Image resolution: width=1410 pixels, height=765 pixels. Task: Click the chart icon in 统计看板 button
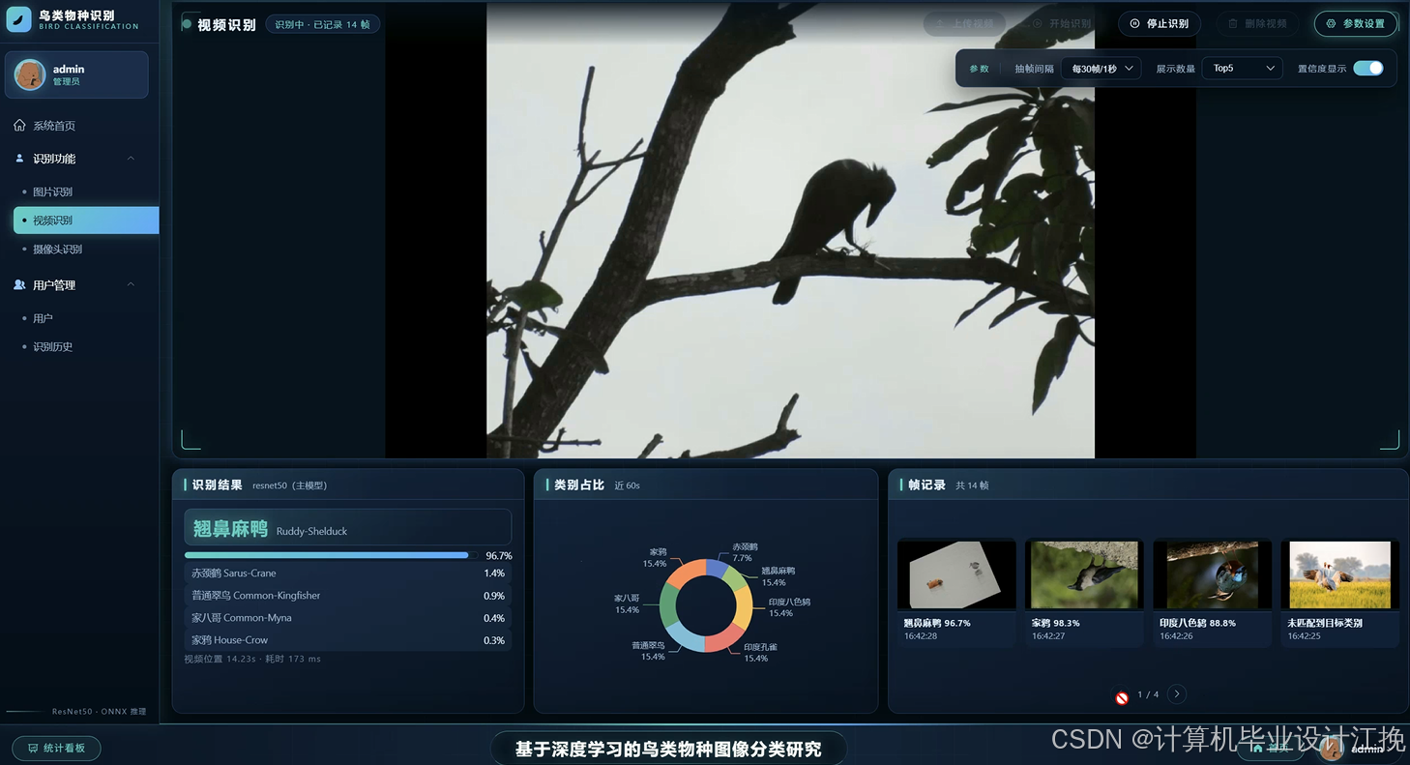click(33, 748)
